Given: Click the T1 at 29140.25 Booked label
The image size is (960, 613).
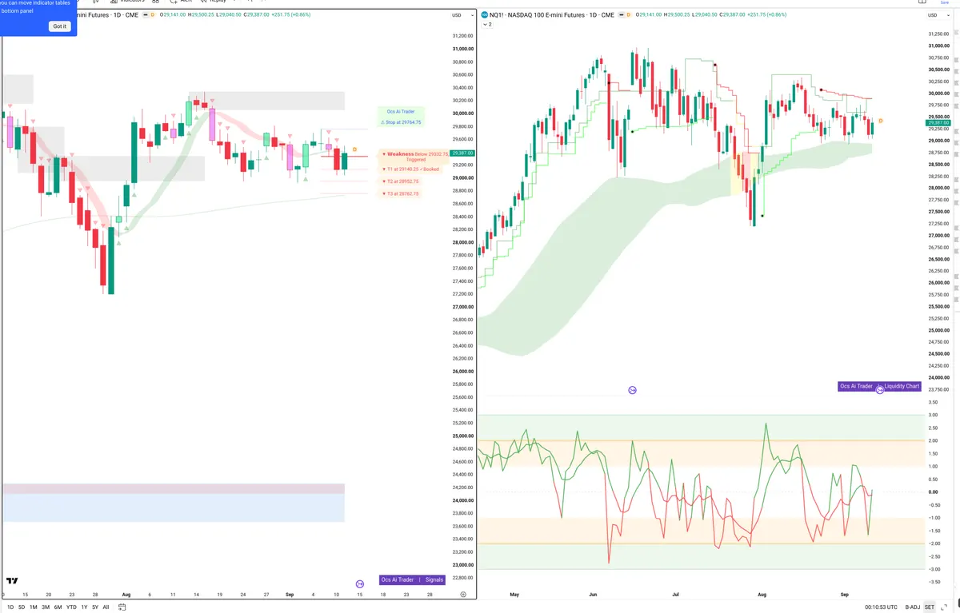Looking at the screenshot, I should coord(411,169).
